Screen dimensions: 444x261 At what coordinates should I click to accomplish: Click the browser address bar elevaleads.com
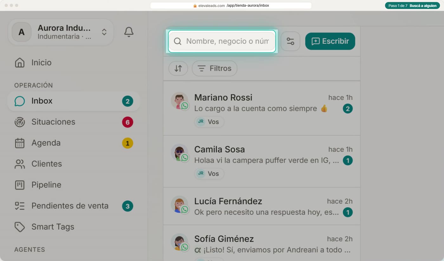231,6
